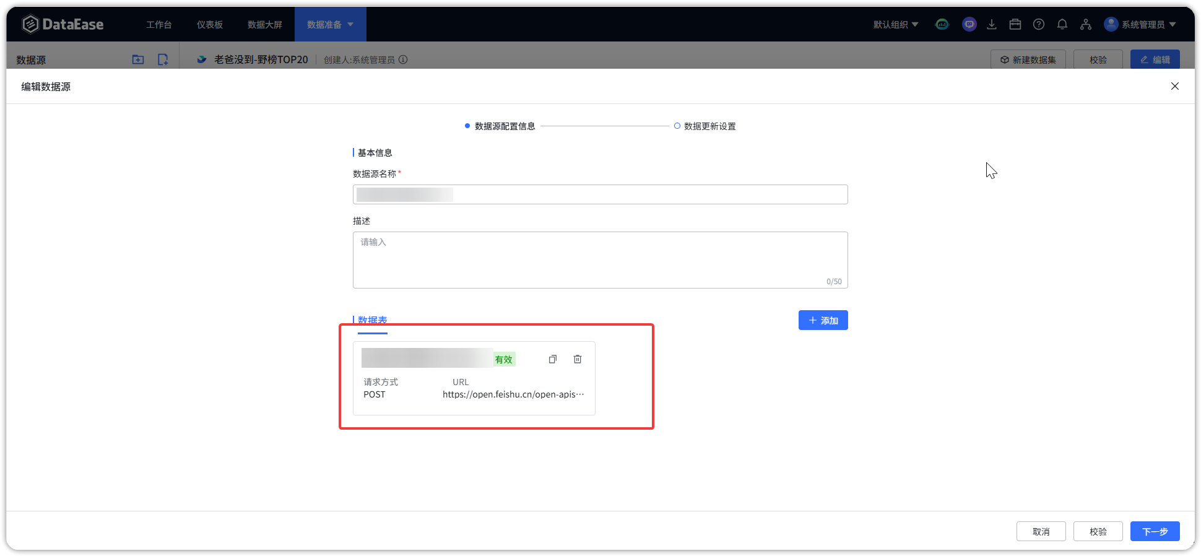Screen dimensions: 1201x556
Task: Open the purple AI chat robot
Action: click(x=969, y=24)
